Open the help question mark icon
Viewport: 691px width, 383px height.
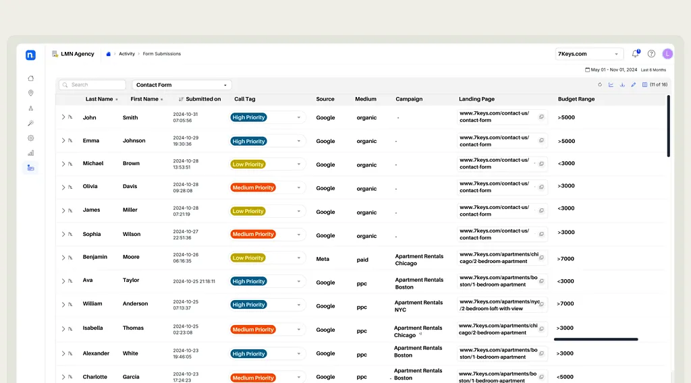(651, 54)
